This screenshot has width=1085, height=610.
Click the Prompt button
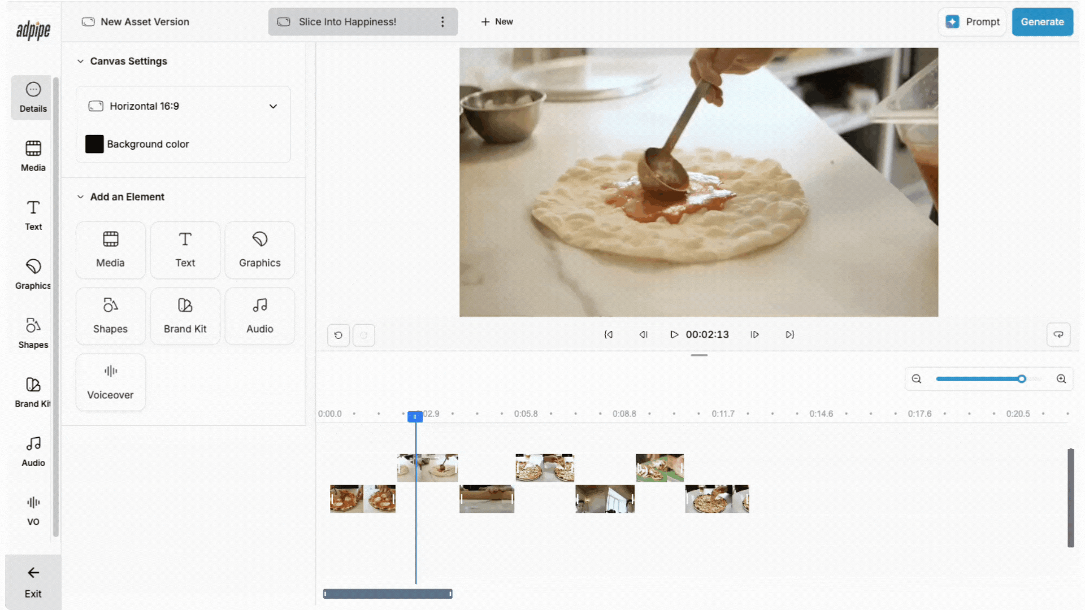coord(972,21)
